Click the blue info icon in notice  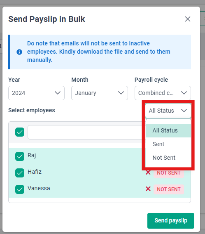pos(19,52)
